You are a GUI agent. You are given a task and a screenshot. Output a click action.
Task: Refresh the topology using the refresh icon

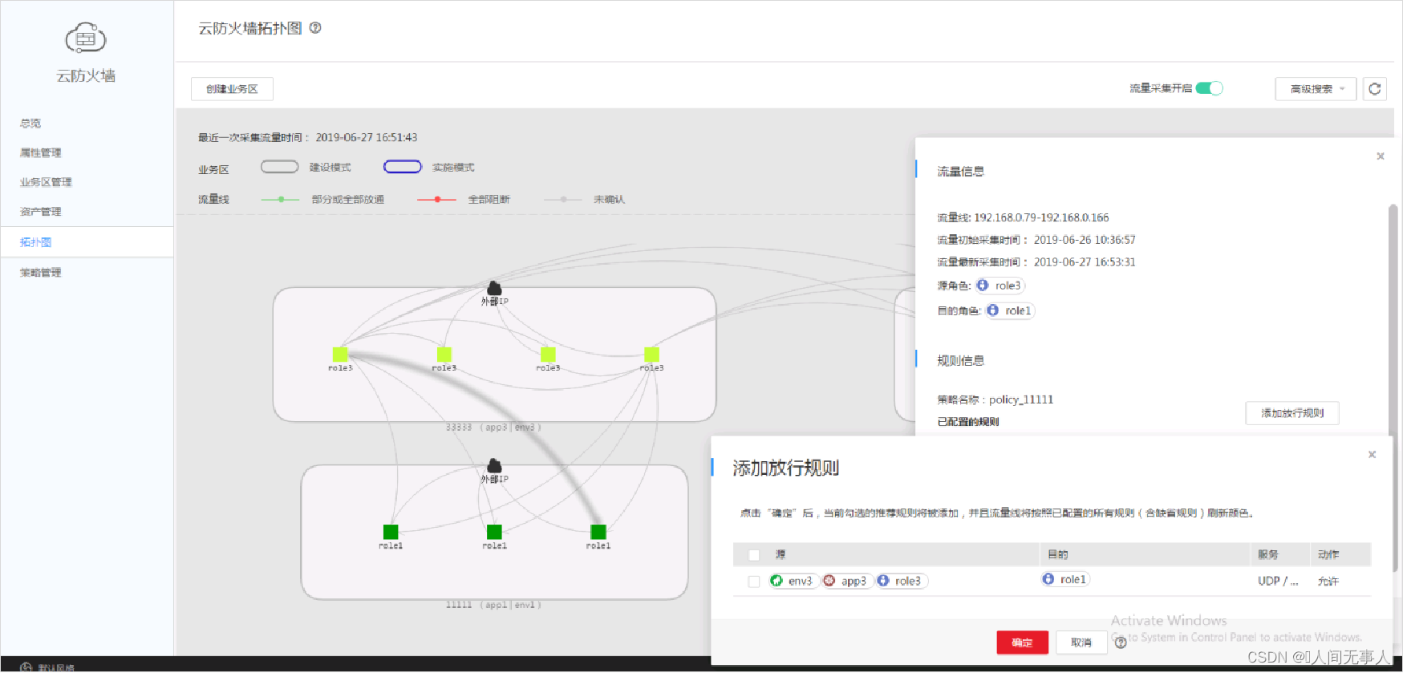coord(1375,89)
